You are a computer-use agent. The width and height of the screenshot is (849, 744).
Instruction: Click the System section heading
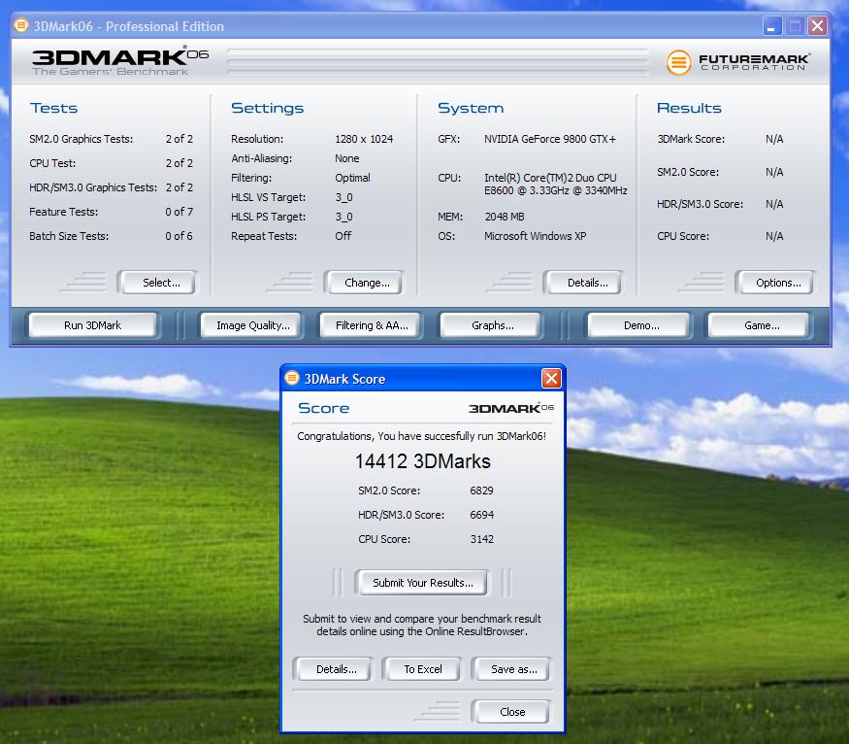[471, 108]
